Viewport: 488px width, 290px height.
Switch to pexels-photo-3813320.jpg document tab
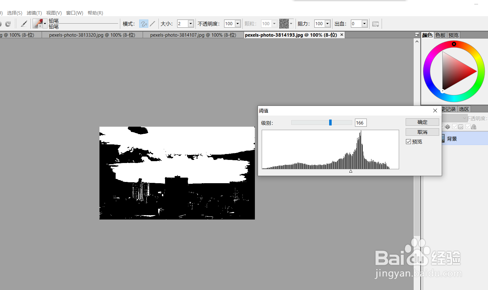[x=92, y=35]
